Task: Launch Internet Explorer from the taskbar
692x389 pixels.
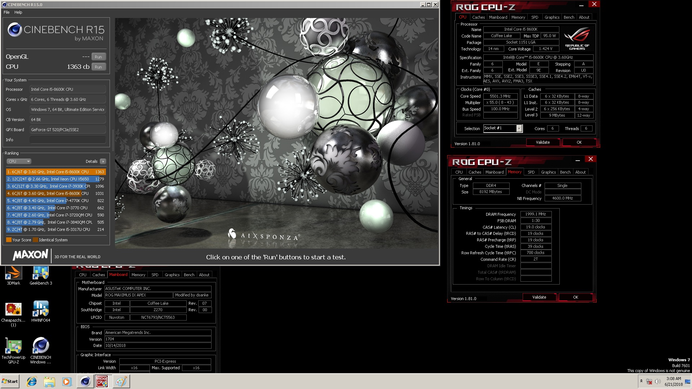Action: click(x=32, y=381)
